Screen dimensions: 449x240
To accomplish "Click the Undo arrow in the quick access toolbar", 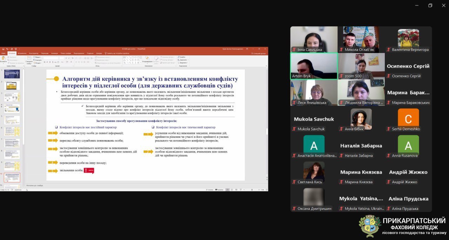I will tap(6, 49).
